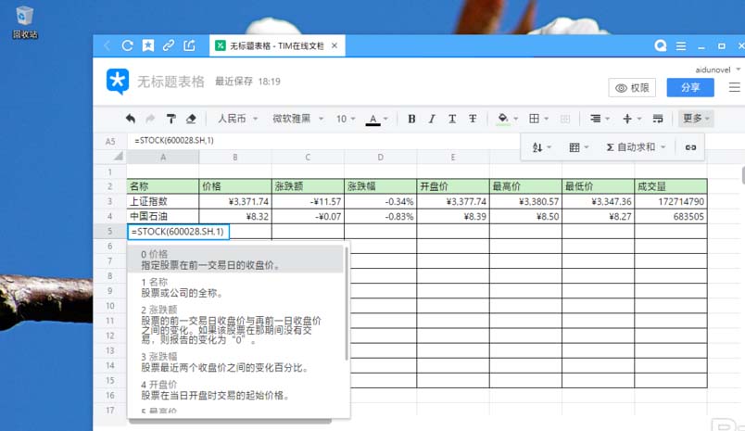Image resolution: width=745 pixels, height=431 pixels.
Task: Toggle bold formatting
Action: 411,119
